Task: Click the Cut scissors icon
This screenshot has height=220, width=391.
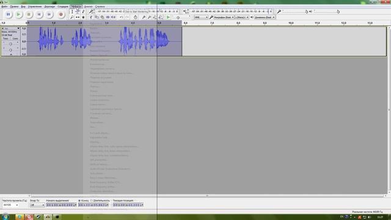Action: point(91,17)
